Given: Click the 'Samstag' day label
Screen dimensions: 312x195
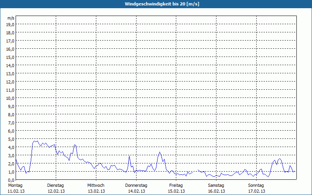Looking at the screenshot, I should coord(216,186).
